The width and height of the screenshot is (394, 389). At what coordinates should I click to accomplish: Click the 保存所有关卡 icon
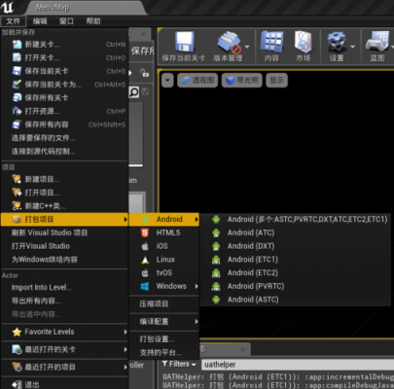click(17, 97)
